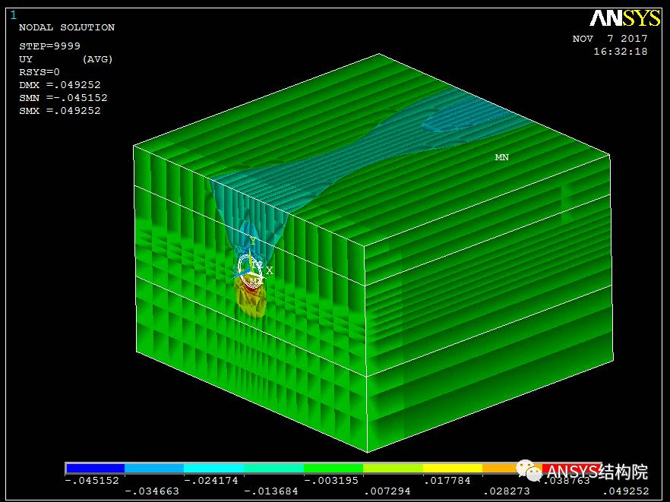The image size is (670, 502).
Task: Click the dark blue legend color band
Action: (x=95, y=469)
